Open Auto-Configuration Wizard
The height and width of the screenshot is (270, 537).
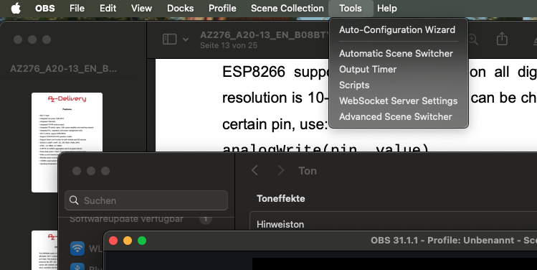click(397, 30)
